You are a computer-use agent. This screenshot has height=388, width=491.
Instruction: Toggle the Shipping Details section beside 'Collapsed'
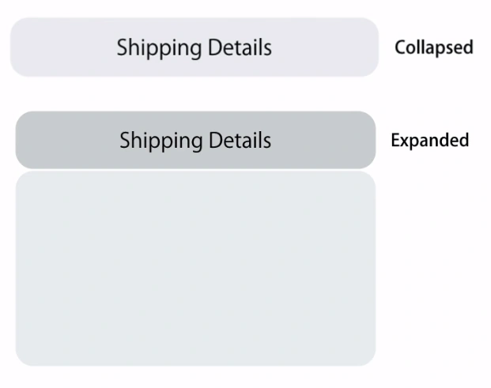click(195, 47)
